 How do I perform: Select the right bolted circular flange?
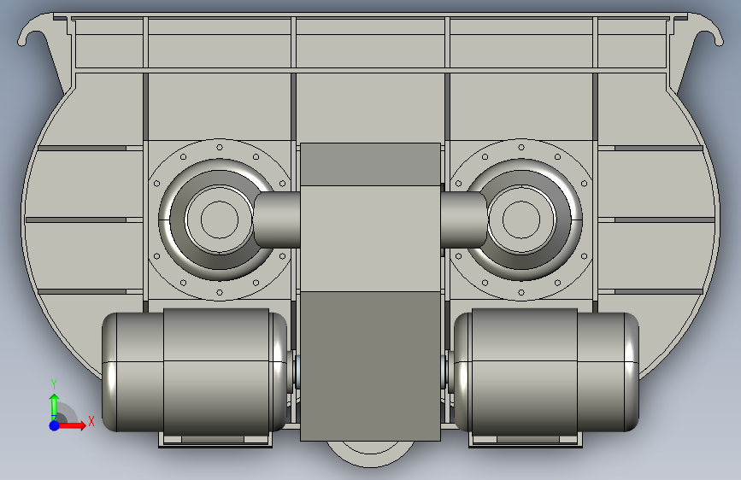[521, 220]
